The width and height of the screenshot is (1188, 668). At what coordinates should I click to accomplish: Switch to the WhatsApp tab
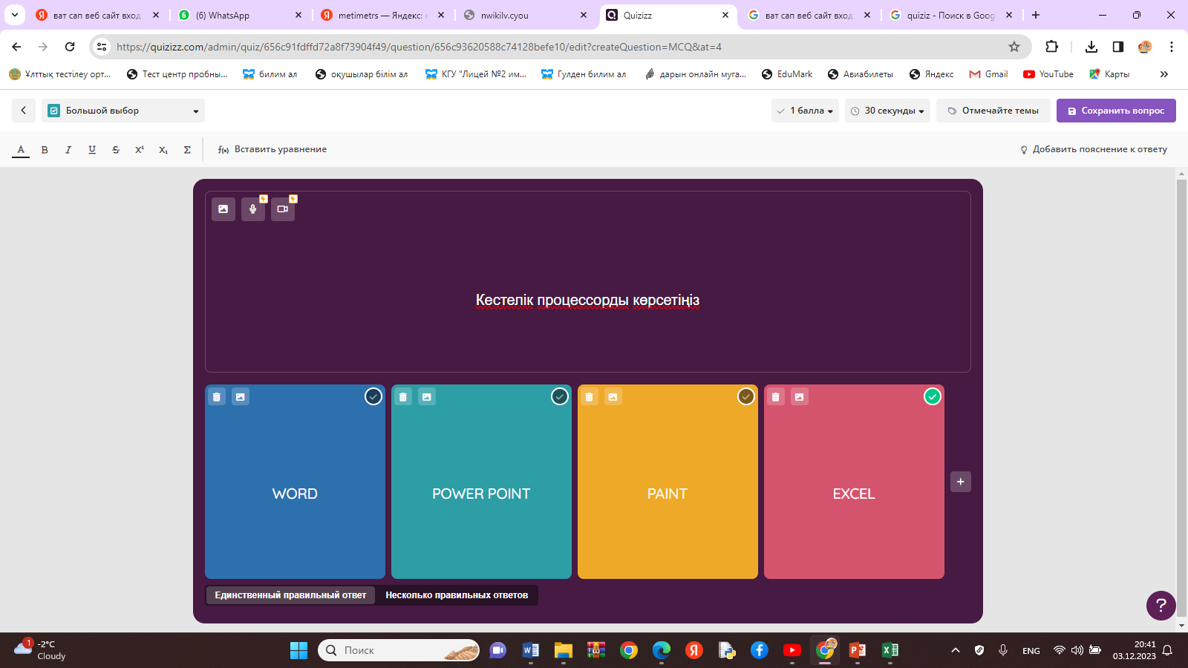point(241,15)
